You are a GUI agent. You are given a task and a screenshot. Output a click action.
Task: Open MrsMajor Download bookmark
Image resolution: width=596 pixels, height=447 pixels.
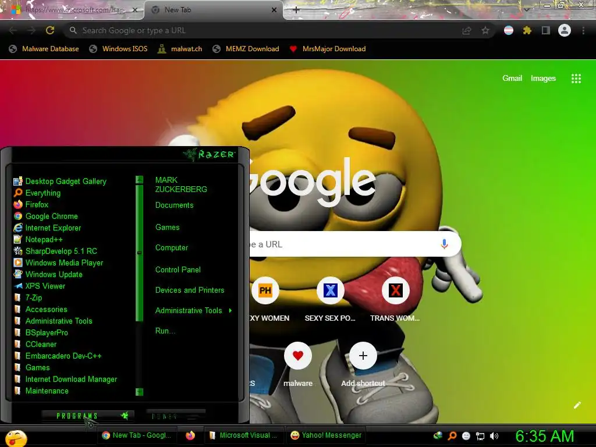pos(328,49)
